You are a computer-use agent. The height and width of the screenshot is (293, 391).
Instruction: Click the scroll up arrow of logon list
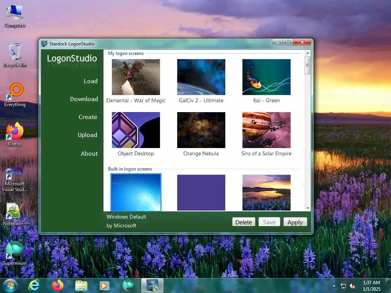[x=308, y=53]
